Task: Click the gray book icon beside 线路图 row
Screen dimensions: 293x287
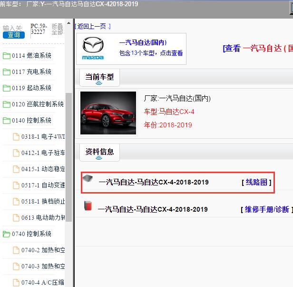Action: click(88, 178)
